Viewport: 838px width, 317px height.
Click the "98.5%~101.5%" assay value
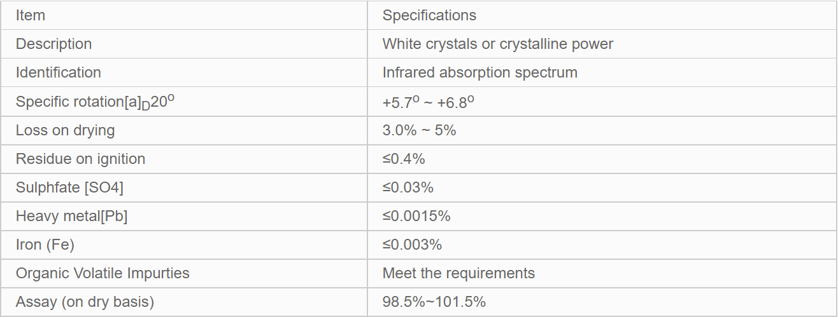click(434, 302)
